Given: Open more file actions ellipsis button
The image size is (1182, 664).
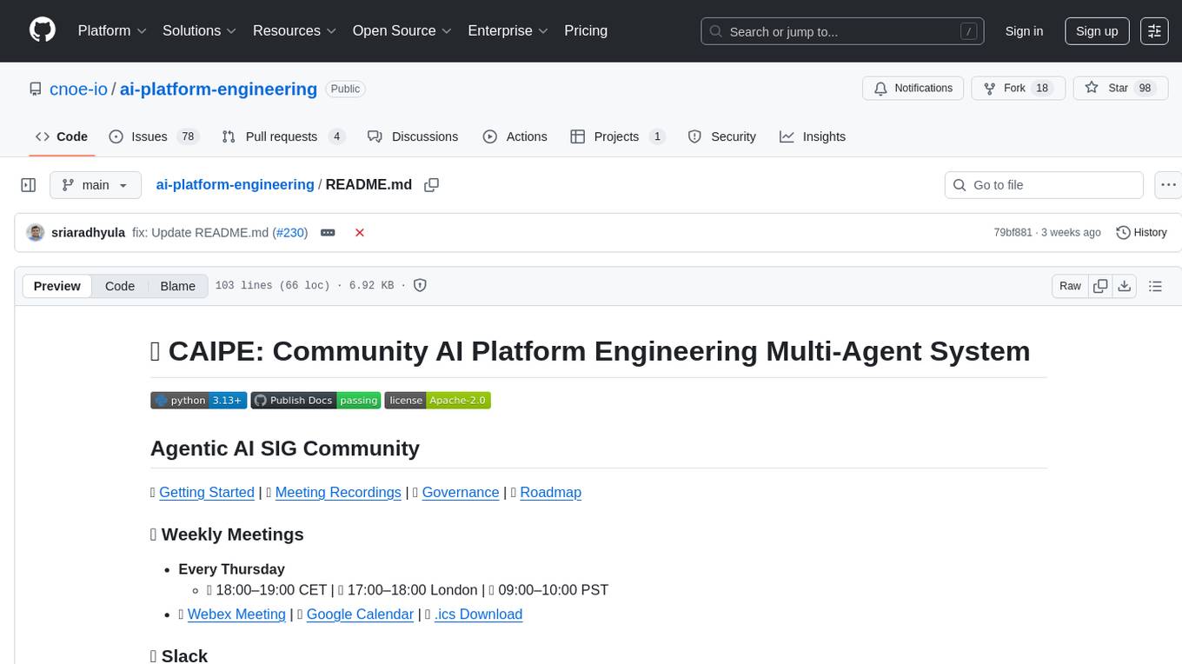Looking at the screenshot, I should [1168, 185].
